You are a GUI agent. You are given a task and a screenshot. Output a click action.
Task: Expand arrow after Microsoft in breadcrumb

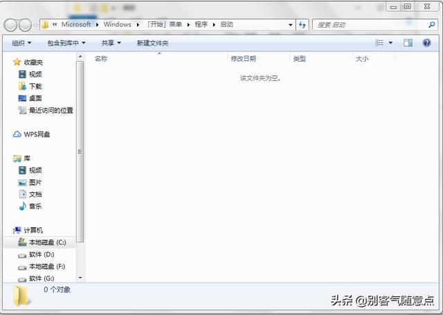click(x=97, y=25)
